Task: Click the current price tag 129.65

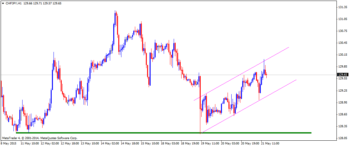Action: 342,75
